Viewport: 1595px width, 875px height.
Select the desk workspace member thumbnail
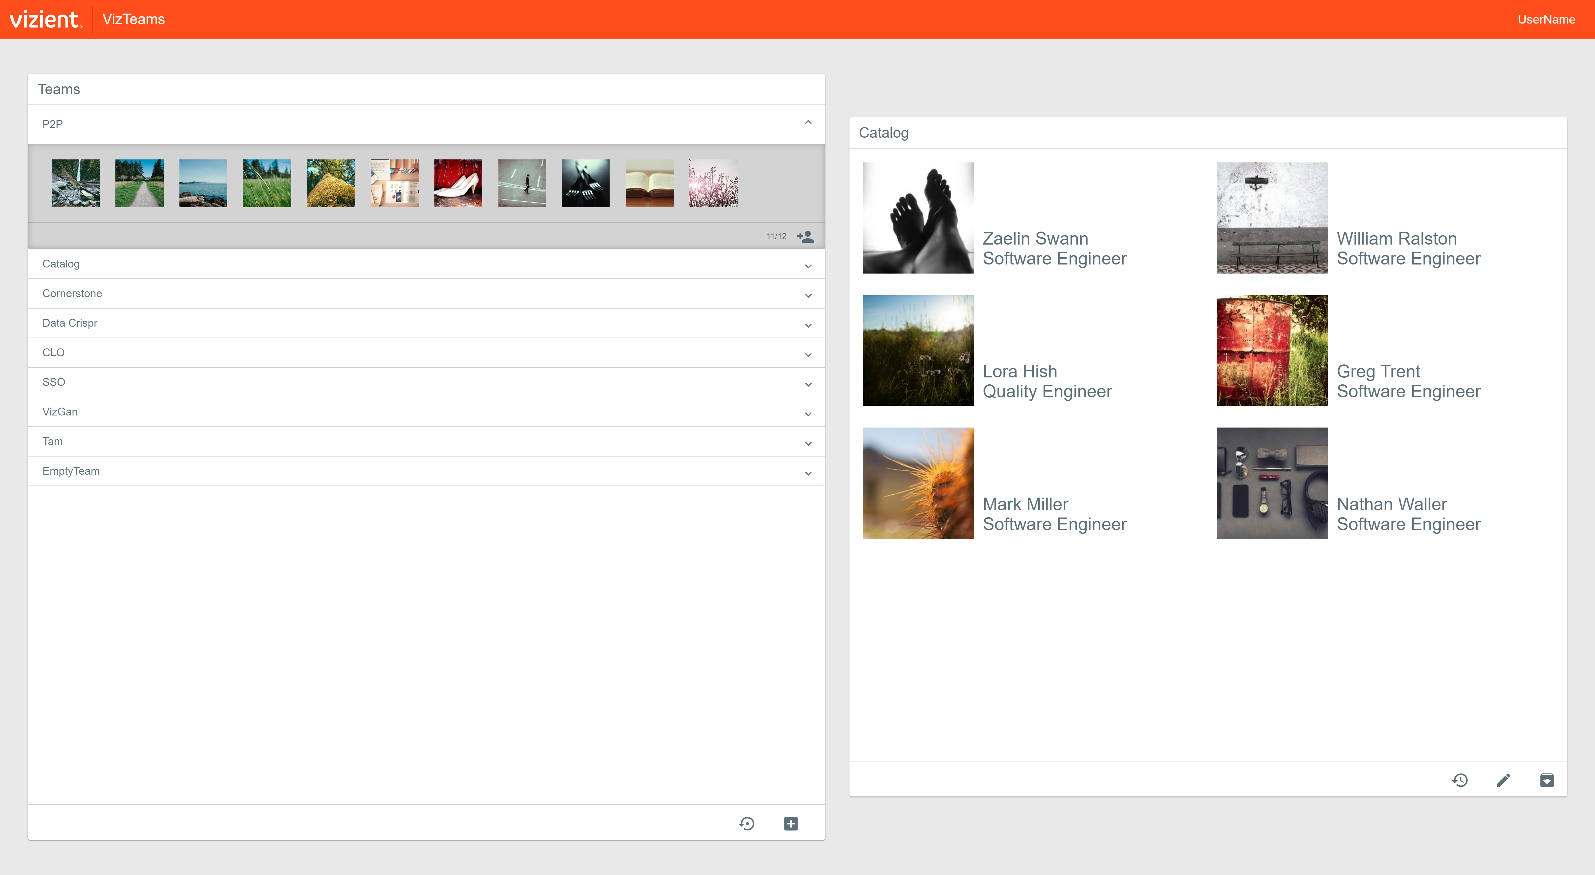coord(395,183)
